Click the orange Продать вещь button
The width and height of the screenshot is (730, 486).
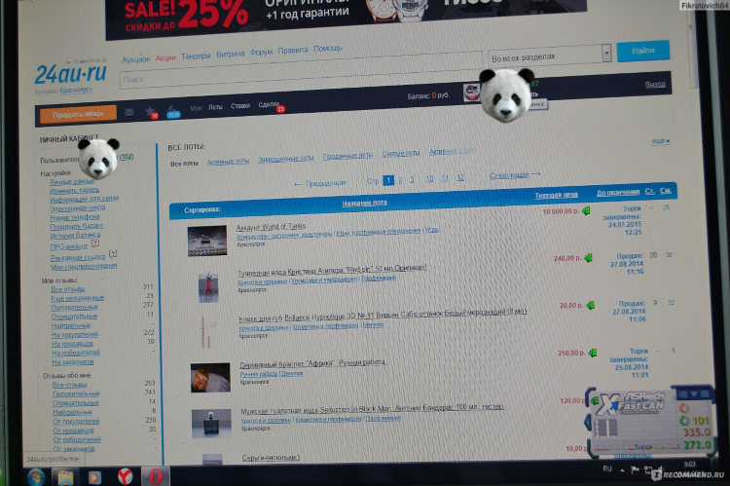click(x=78, y=115)
